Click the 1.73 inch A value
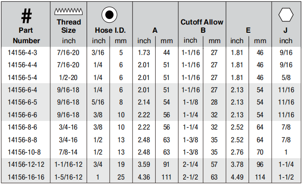Screen dimensions: 303x185 tap(144, 53)
